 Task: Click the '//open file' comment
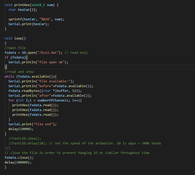pos(15,48)
